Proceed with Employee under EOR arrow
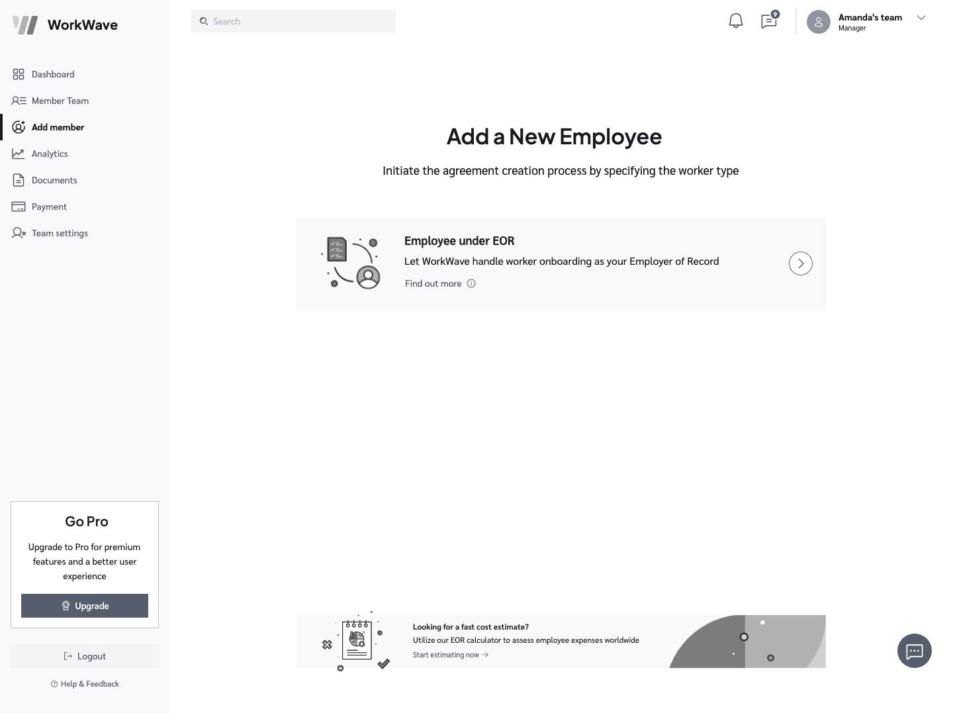953x713 pixels. (x=800, y=263)
